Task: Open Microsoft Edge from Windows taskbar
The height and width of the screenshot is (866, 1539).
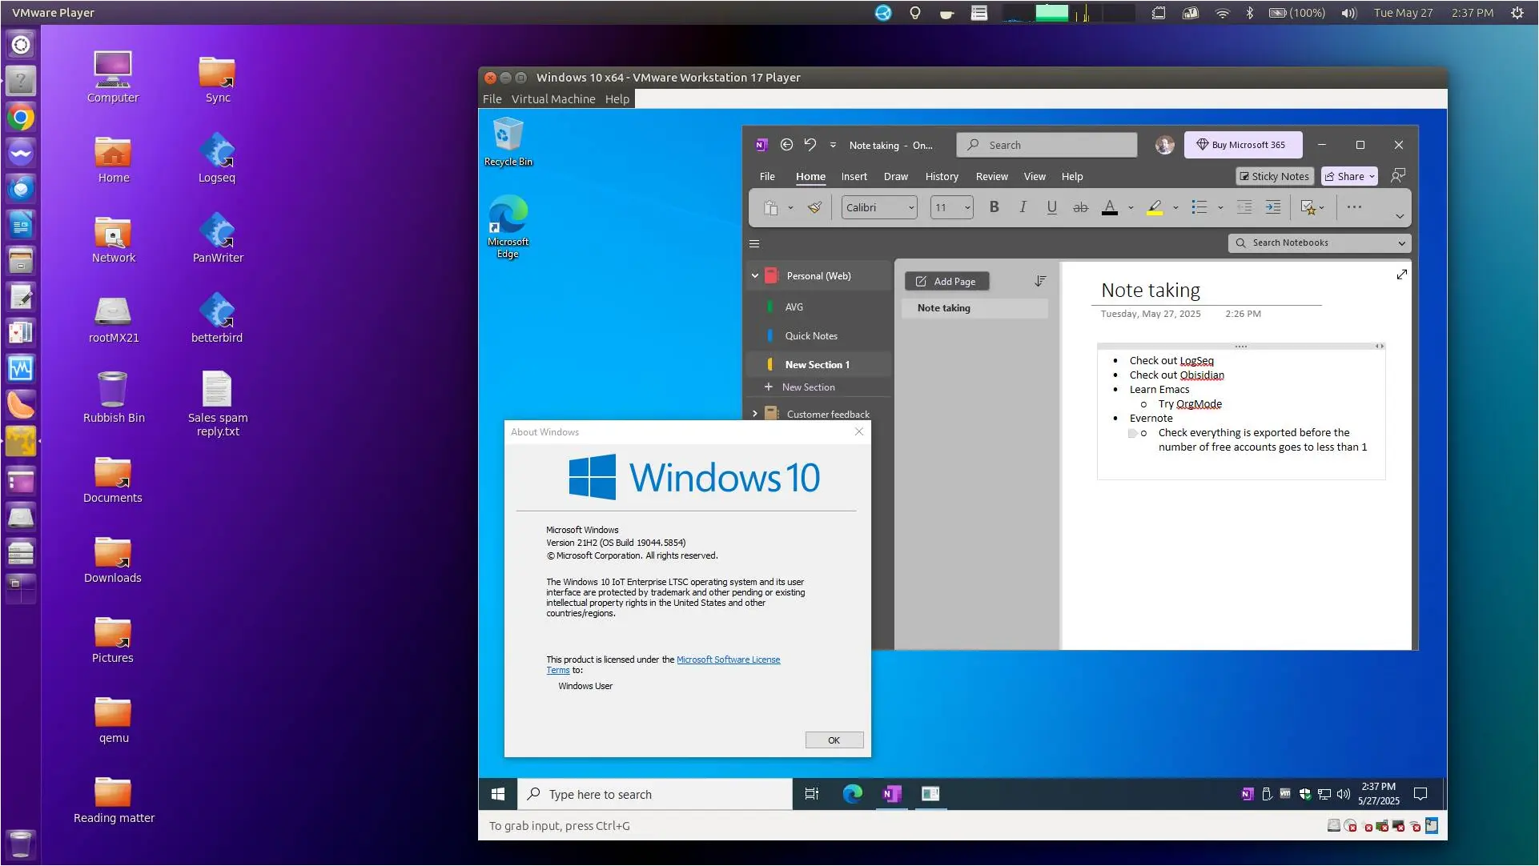Action: pos(852,794)
